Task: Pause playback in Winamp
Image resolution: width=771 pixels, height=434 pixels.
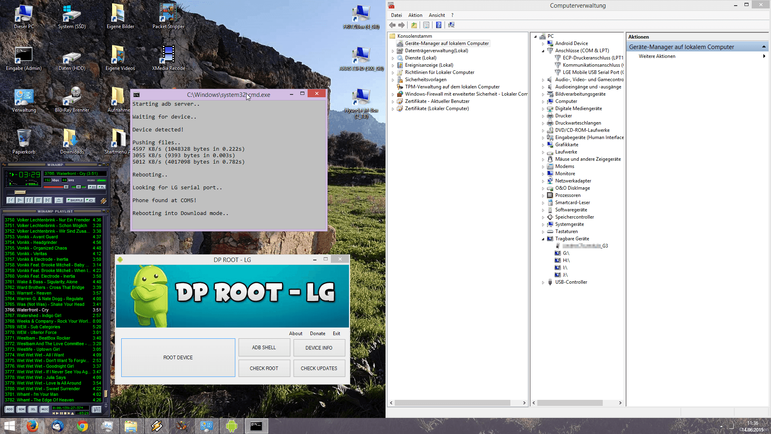Action: coord(29,200)
